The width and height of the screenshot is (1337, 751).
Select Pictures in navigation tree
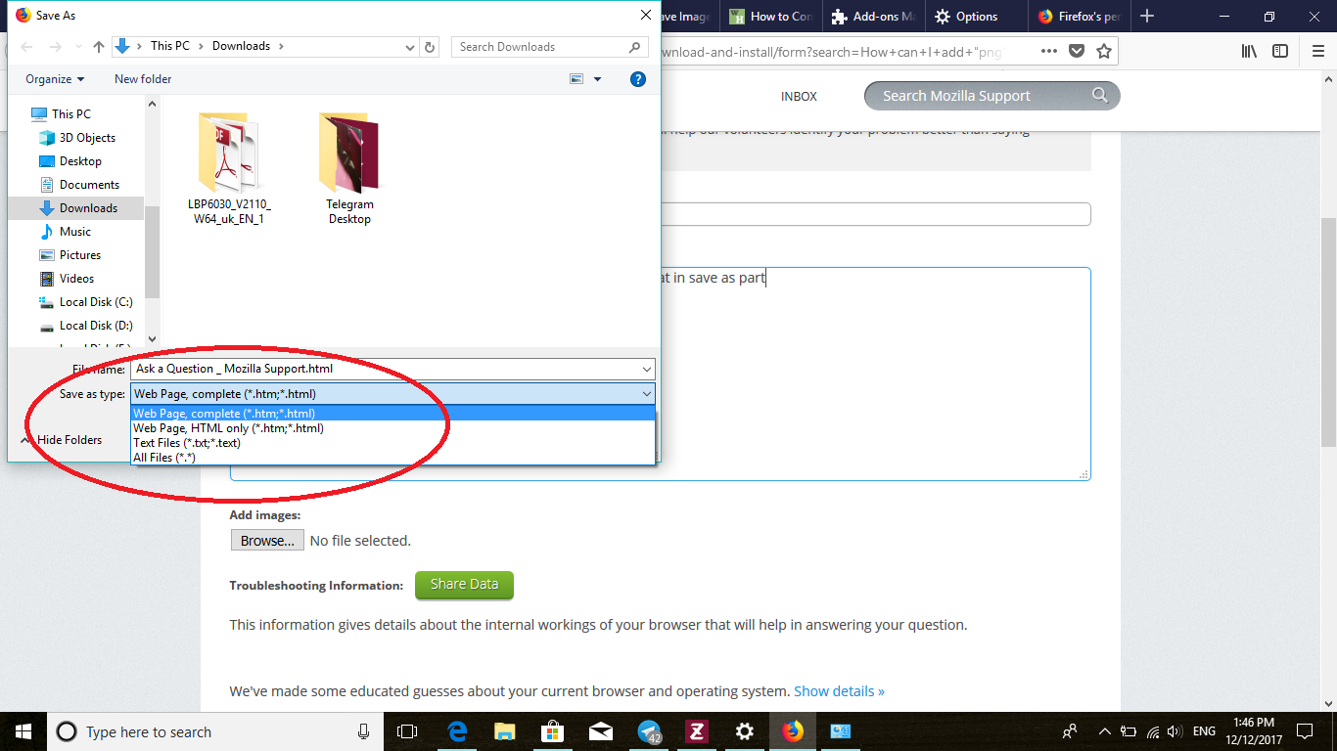coord(80,255)
